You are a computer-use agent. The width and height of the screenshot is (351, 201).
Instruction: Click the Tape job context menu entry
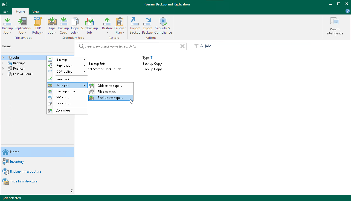point(67,85)
